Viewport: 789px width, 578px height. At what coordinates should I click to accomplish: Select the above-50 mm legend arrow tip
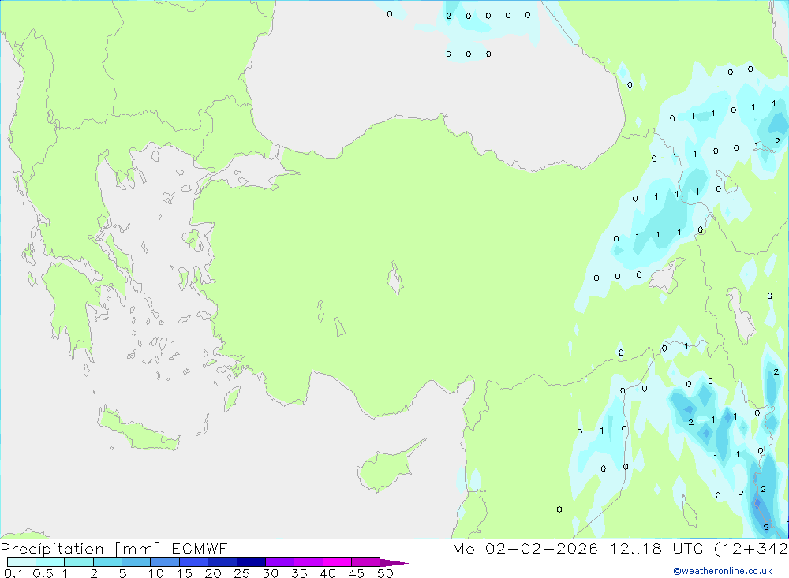[394, 562]
